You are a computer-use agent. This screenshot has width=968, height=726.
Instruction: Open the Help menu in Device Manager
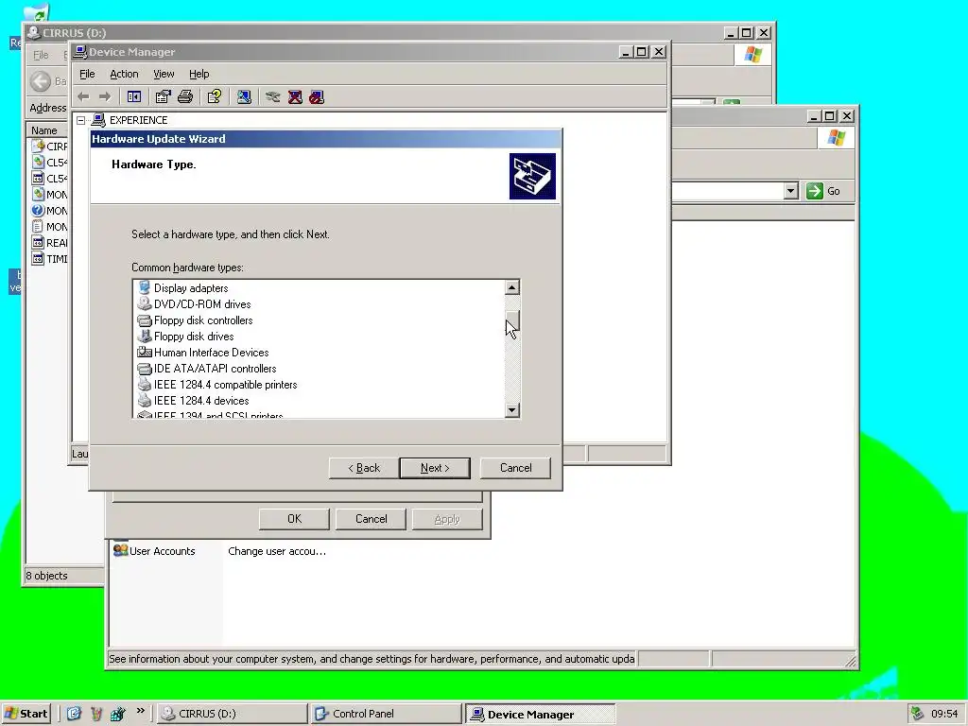[x=199, y=74]
